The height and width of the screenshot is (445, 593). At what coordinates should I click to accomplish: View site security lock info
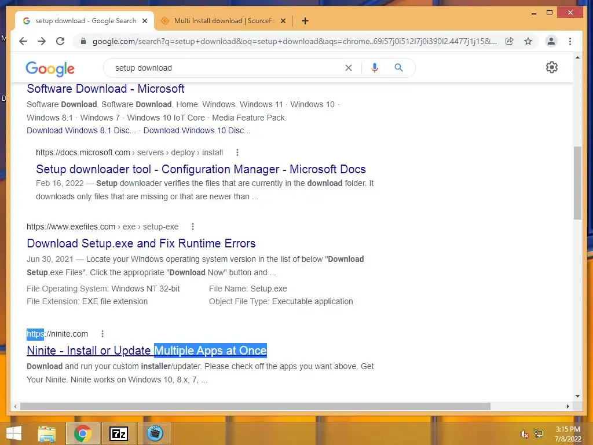(83, 41)
